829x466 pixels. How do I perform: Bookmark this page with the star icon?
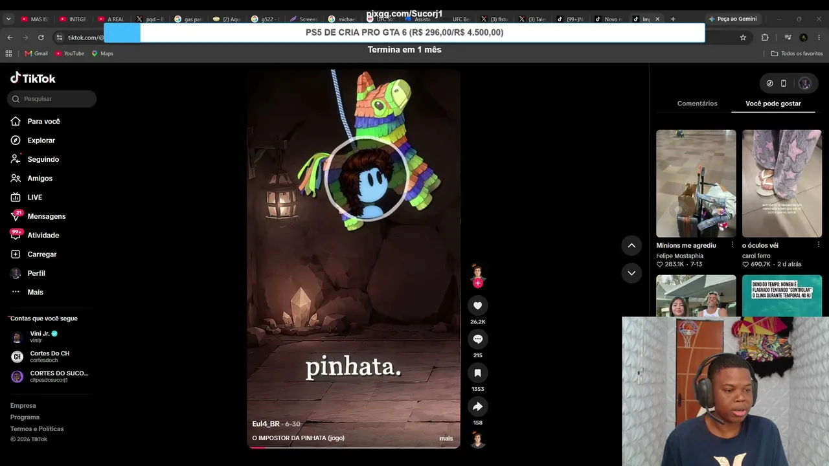(x=743, y=38)
